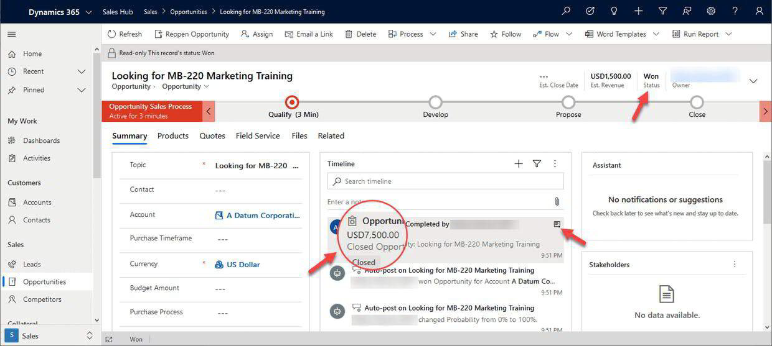772x346 pixels.
Task: Click the Delete command
Action: (360, 34)
